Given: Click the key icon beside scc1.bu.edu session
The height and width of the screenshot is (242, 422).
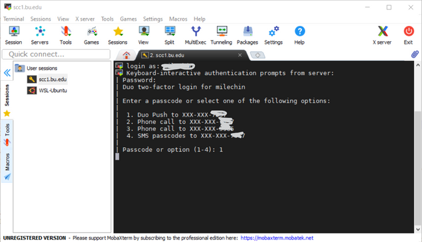Looking at the screenshot, I should (x=32, y=80).
